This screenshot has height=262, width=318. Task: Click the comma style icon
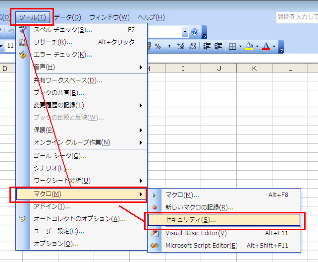pyautogui.click(x=169, y=46)
